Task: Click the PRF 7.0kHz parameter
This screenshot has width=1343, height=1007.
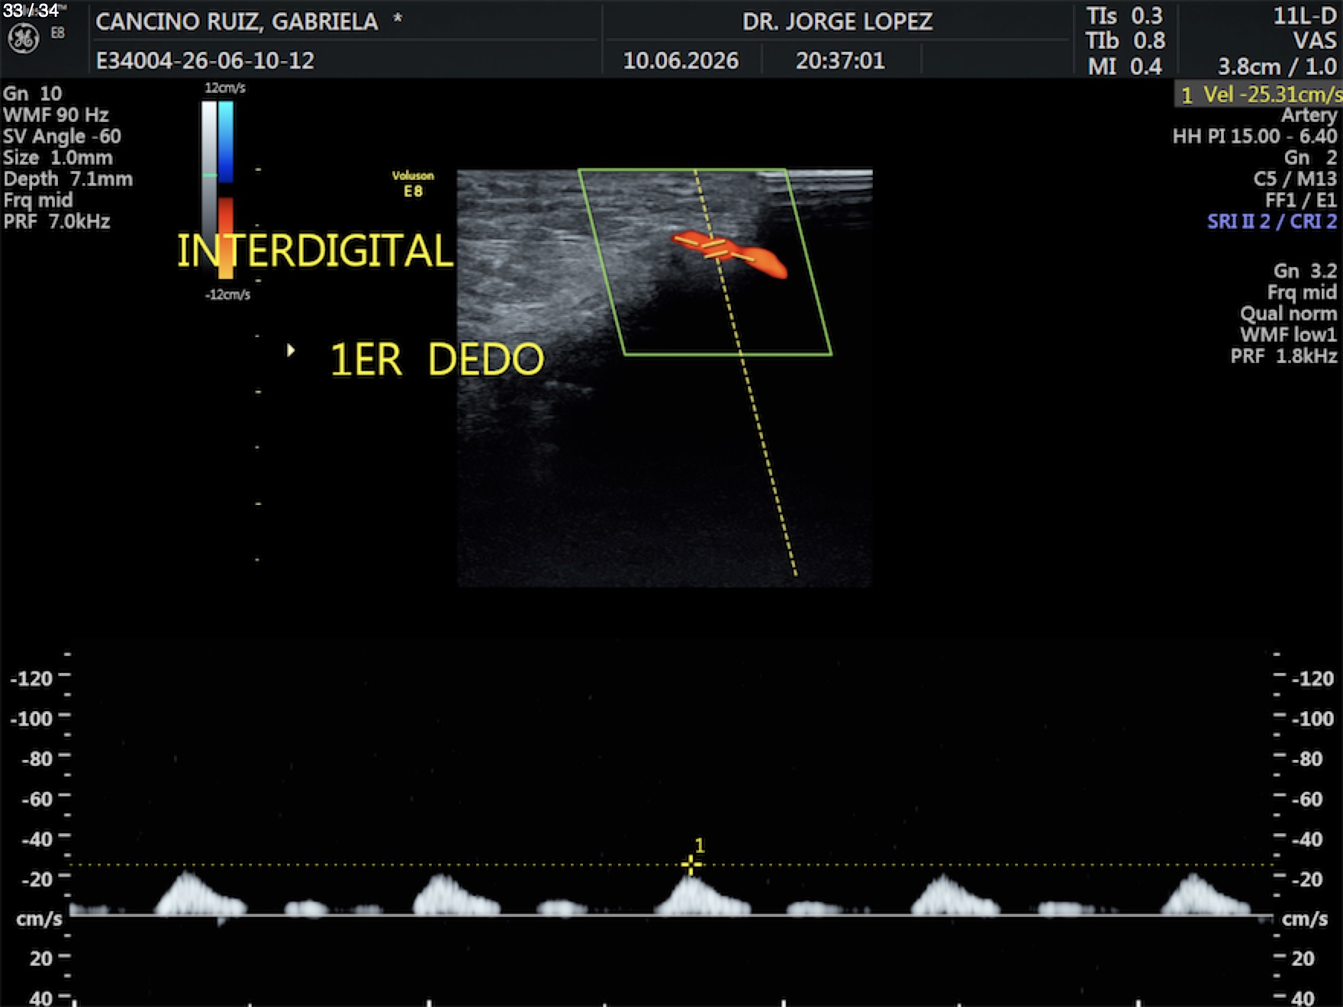Action: (x=57, y=222)
